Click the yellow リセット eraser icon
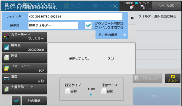This screenshot has height=106, width=182. click(x=173, y=76)
